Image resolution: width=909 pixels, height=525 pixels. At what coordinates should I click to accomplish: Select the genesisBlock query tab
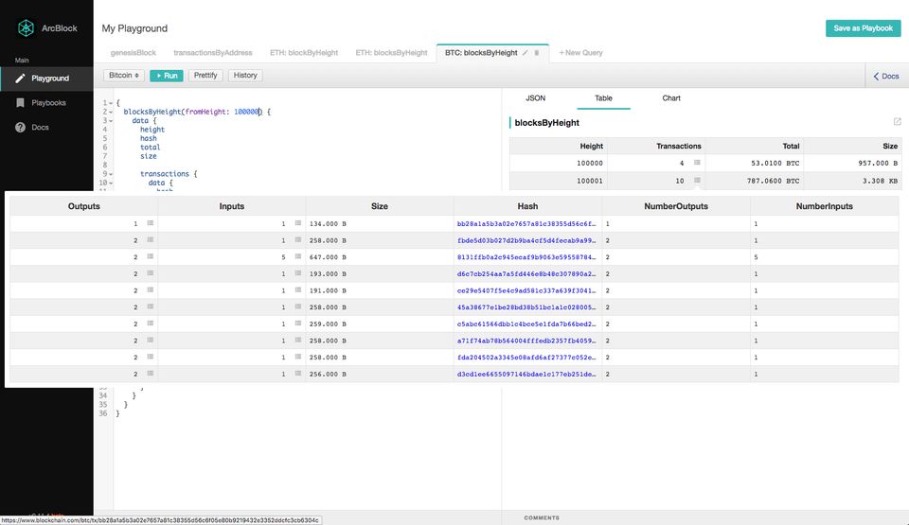[133, 53]
